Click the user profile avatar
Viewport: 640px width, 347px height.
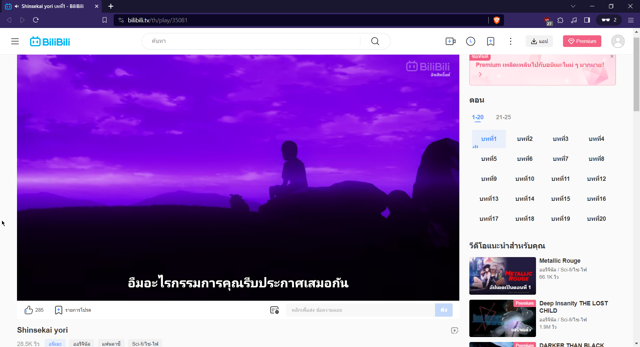click(x=618, y=41)
